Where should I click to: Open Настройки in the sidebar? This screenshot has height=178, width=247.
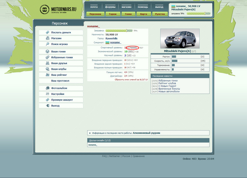pyautogui.click(x=61, y=94)
